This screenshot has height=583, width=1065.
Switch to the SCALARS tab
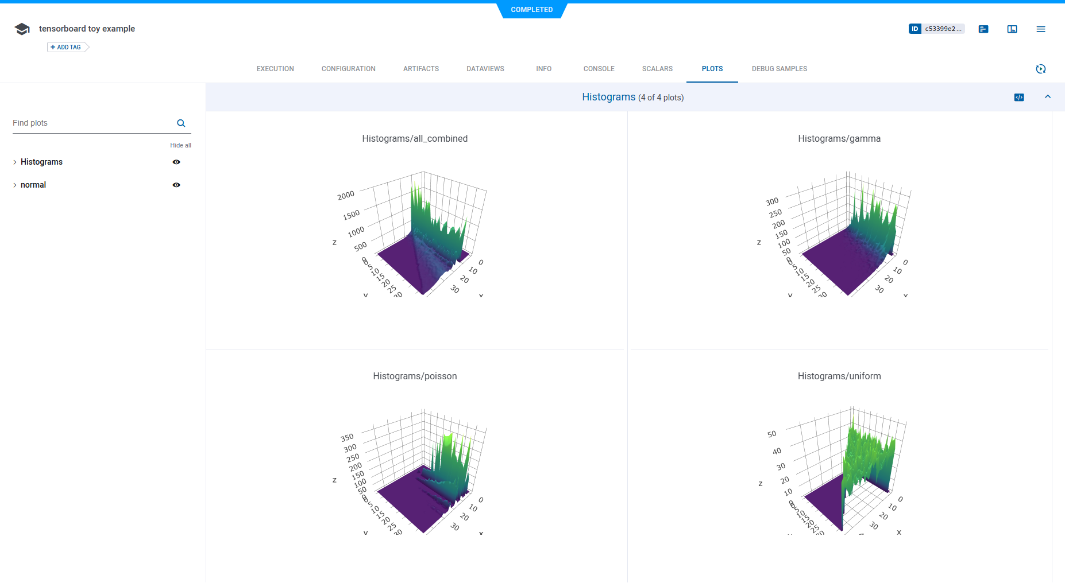click(x=657, y=69)
